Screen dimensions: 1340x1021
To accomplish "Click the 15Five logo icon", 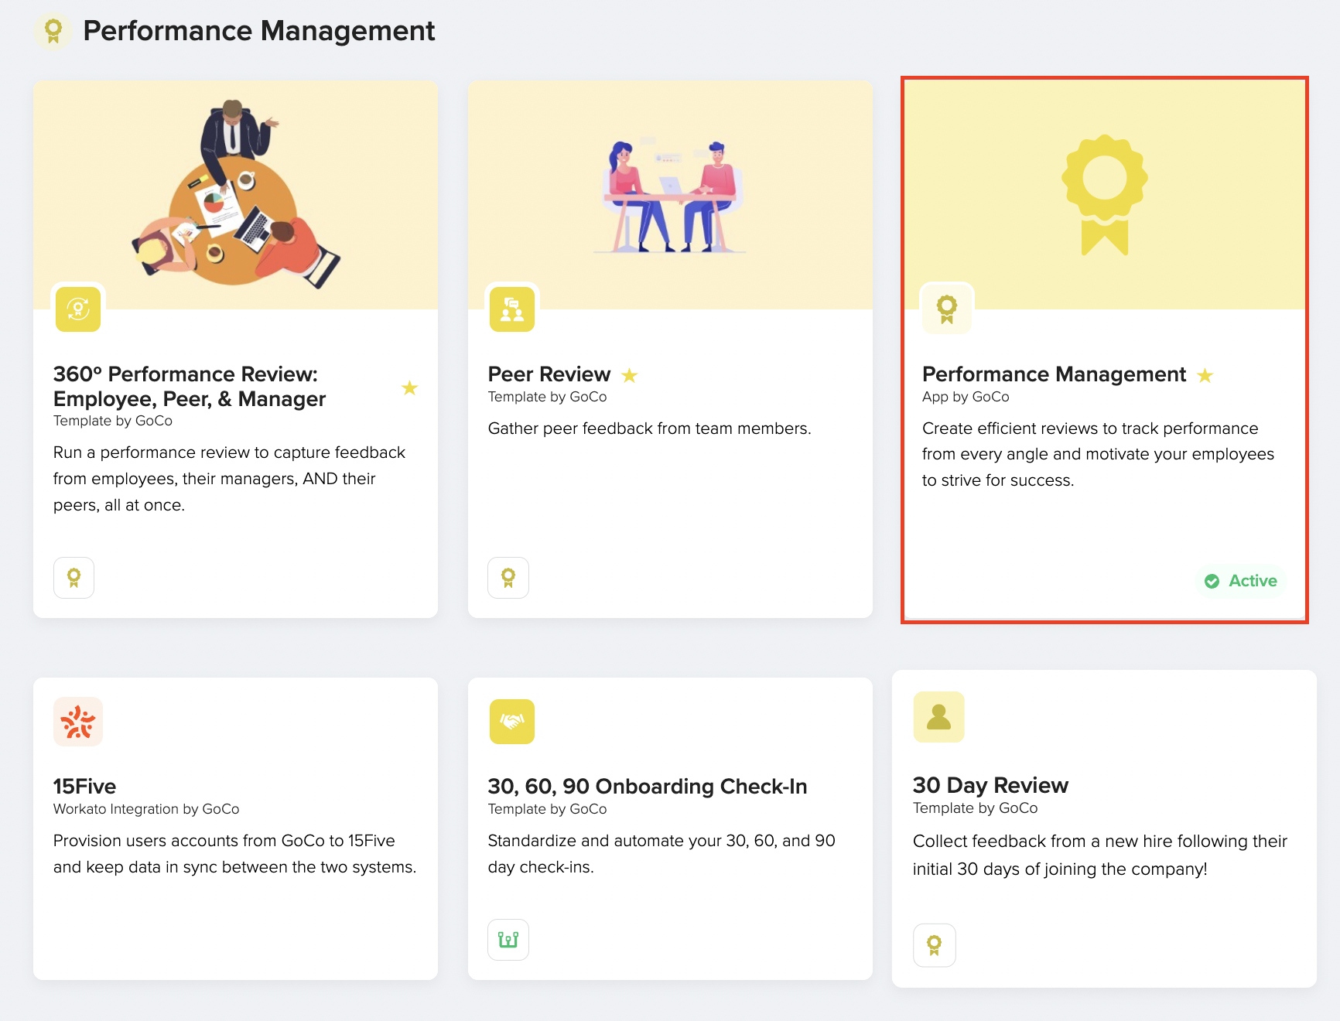I will (77, 721).
